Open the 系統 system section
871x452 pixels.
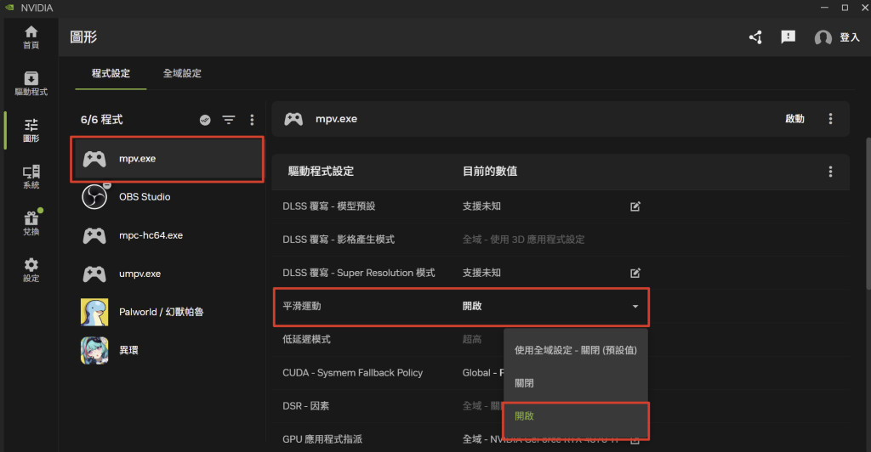31,177
